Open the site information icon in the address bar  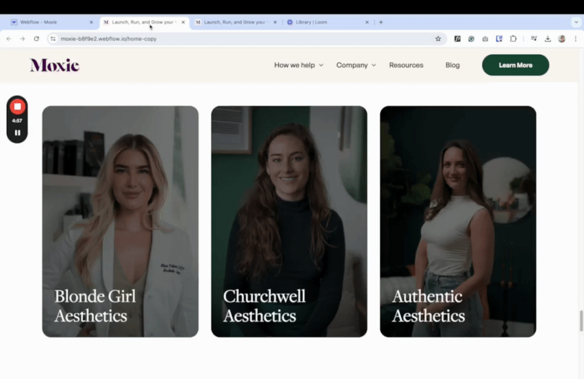tap(53, 39)
